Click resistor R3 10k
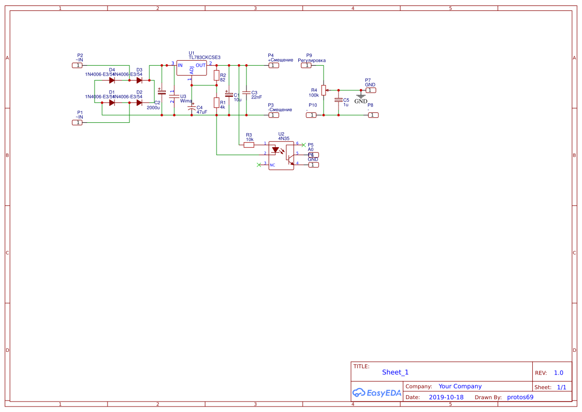The width and height of the screenshot is (582, 412). [249, 145]
